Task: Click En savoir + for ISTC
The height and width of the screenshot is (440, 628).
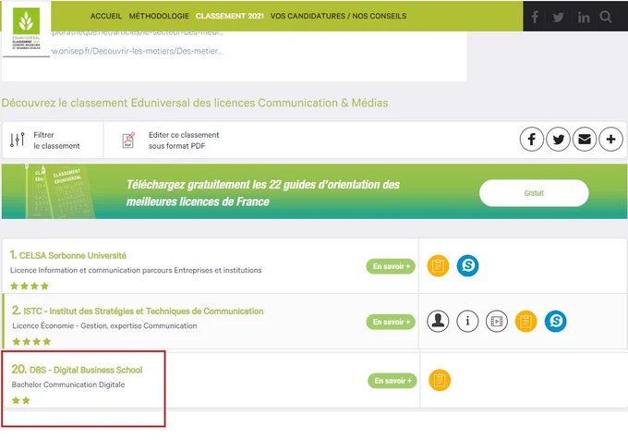Action: tap(391, 322)
